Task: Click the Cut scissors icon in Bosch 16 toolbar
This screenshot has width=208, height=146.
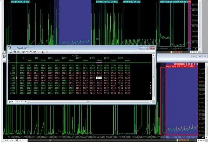Action: point(12,52)
